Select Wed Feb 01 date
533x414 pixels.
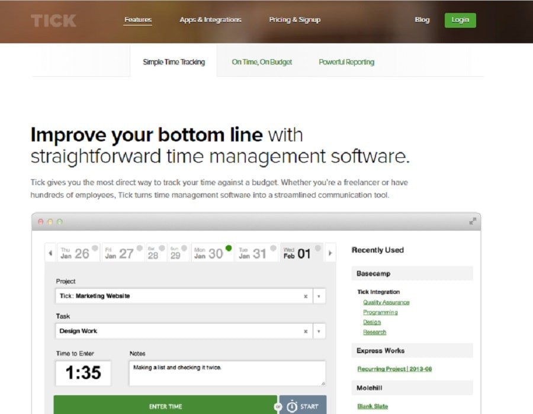(301, 253)
